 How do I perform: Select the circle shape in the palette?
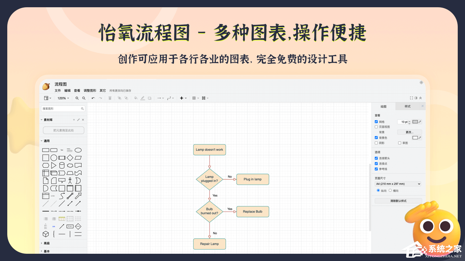pyautogui.click(x=54, y=158)
